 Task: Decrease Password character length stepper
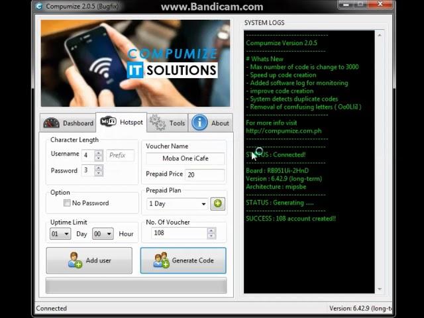(x=99, y=173)
